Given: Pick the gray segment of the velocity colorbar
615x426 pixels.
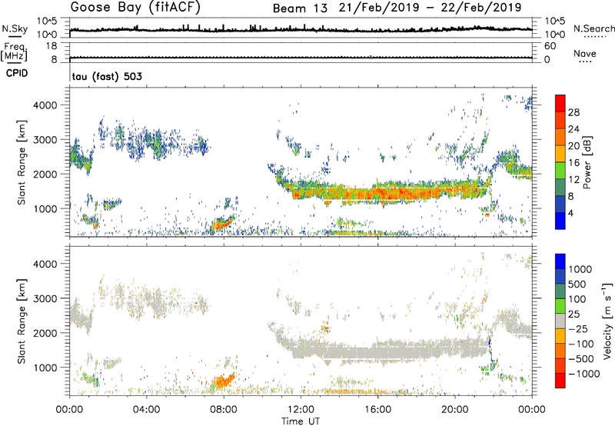Looking at the screenshot, I should (560, 321).
